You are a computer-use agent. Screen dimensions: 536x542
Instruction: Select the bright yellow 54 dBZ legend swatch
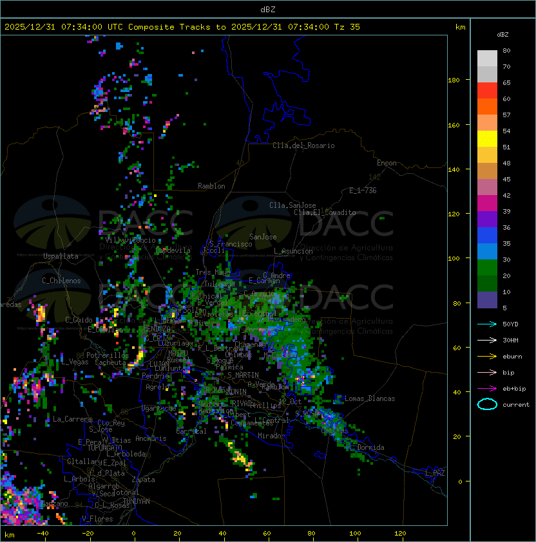pyautogui.click(x=487, y=138)
